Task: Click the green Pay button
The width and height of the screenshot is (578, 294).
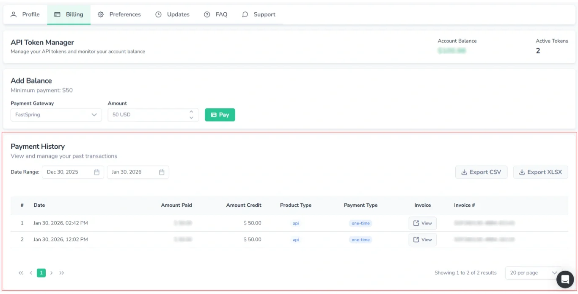Action: point(220,114)
